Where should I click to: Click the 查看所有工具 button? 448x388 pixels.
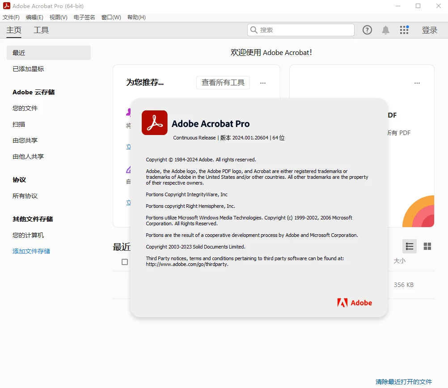pyautogui.click(x=223, y=83)
